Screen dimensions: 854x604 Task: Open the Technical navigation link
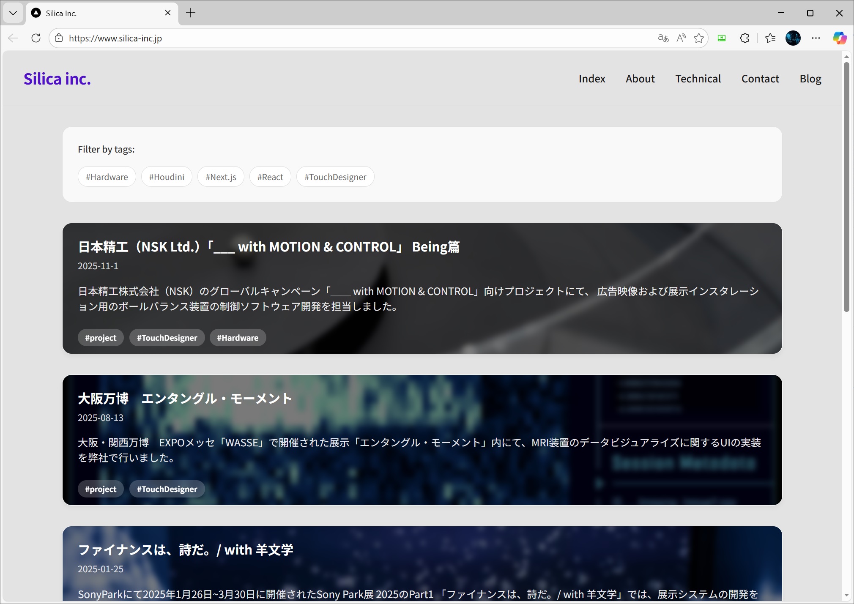[x=698, y=79]
